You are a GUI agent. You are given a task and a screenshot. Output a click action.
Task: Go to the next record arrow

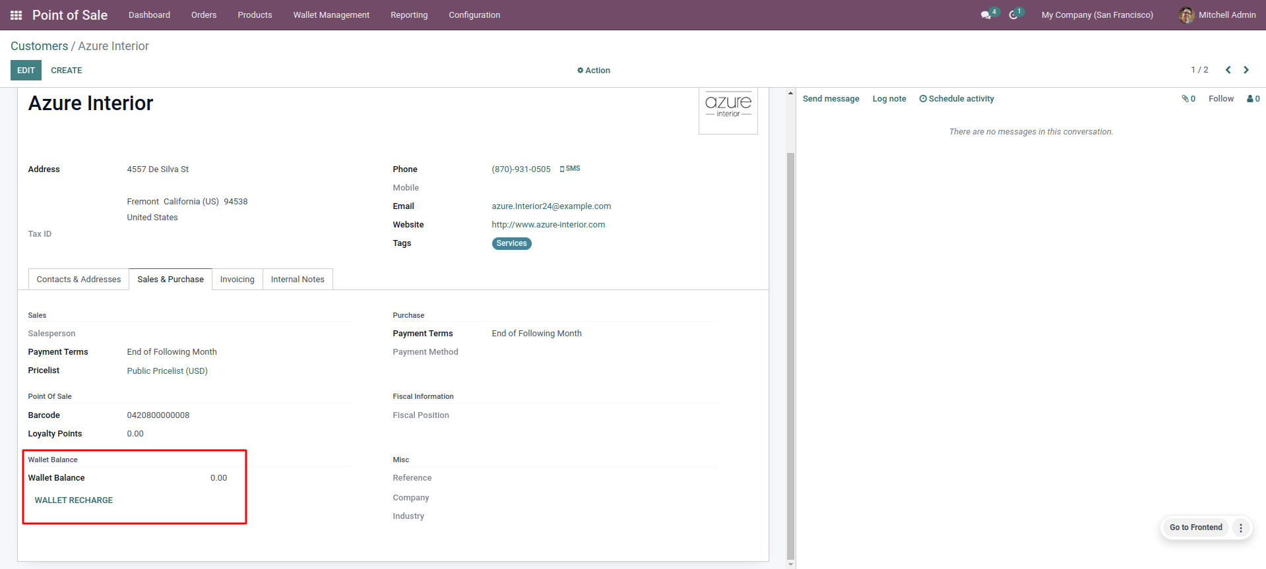(1246, 70)
